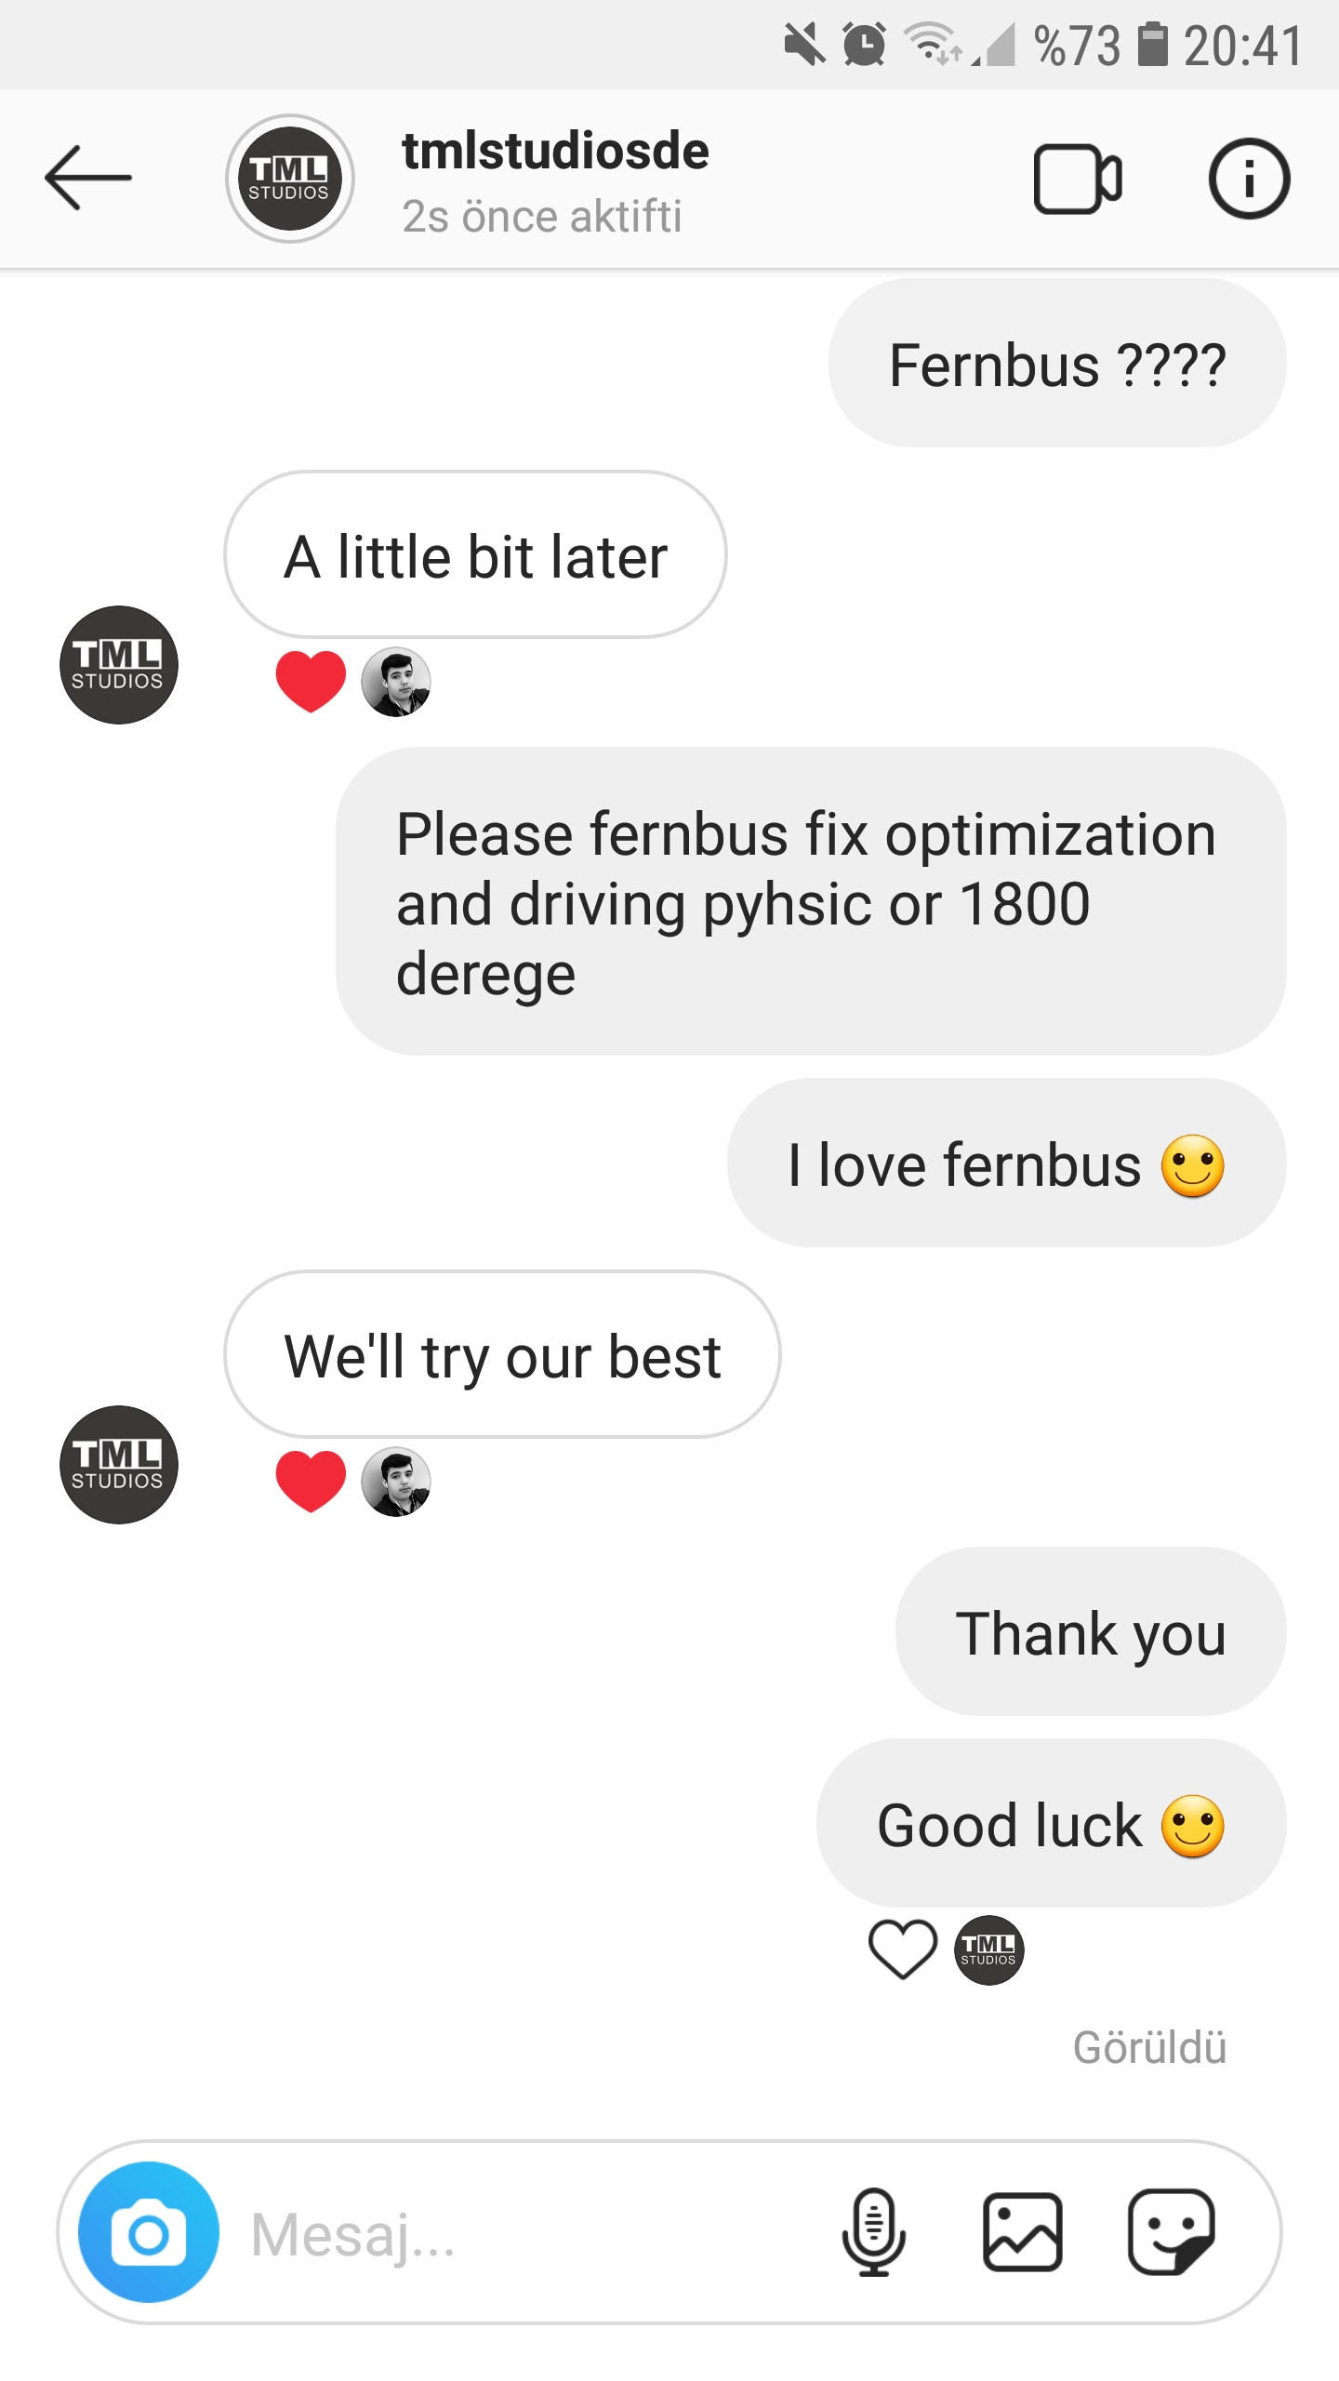
Task: Tap the reactor photo under 'A little bit later'
Action: pos(395,682)
